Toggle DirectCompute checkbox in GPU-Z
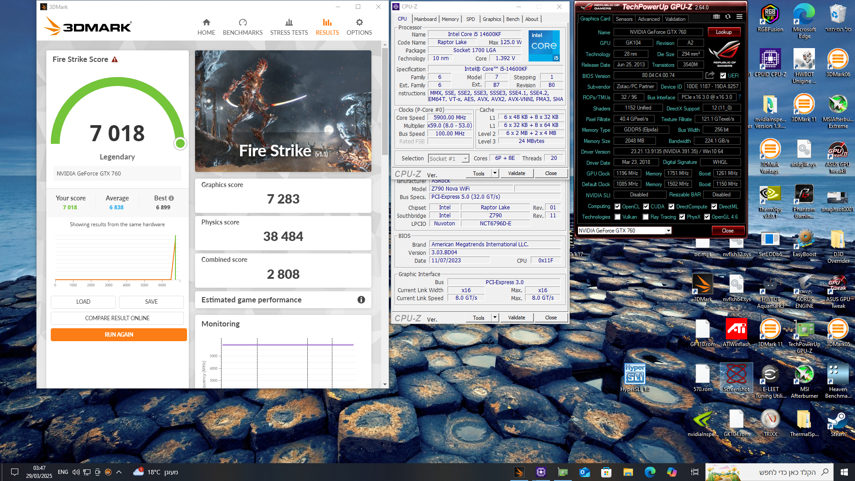This screenshot has width=855, height=481. click(672, 206)
